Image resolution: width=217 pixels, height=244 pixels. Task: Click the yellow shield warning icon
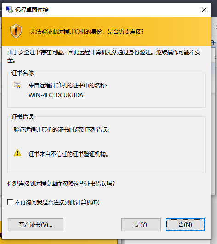click(x=16, y=31)
